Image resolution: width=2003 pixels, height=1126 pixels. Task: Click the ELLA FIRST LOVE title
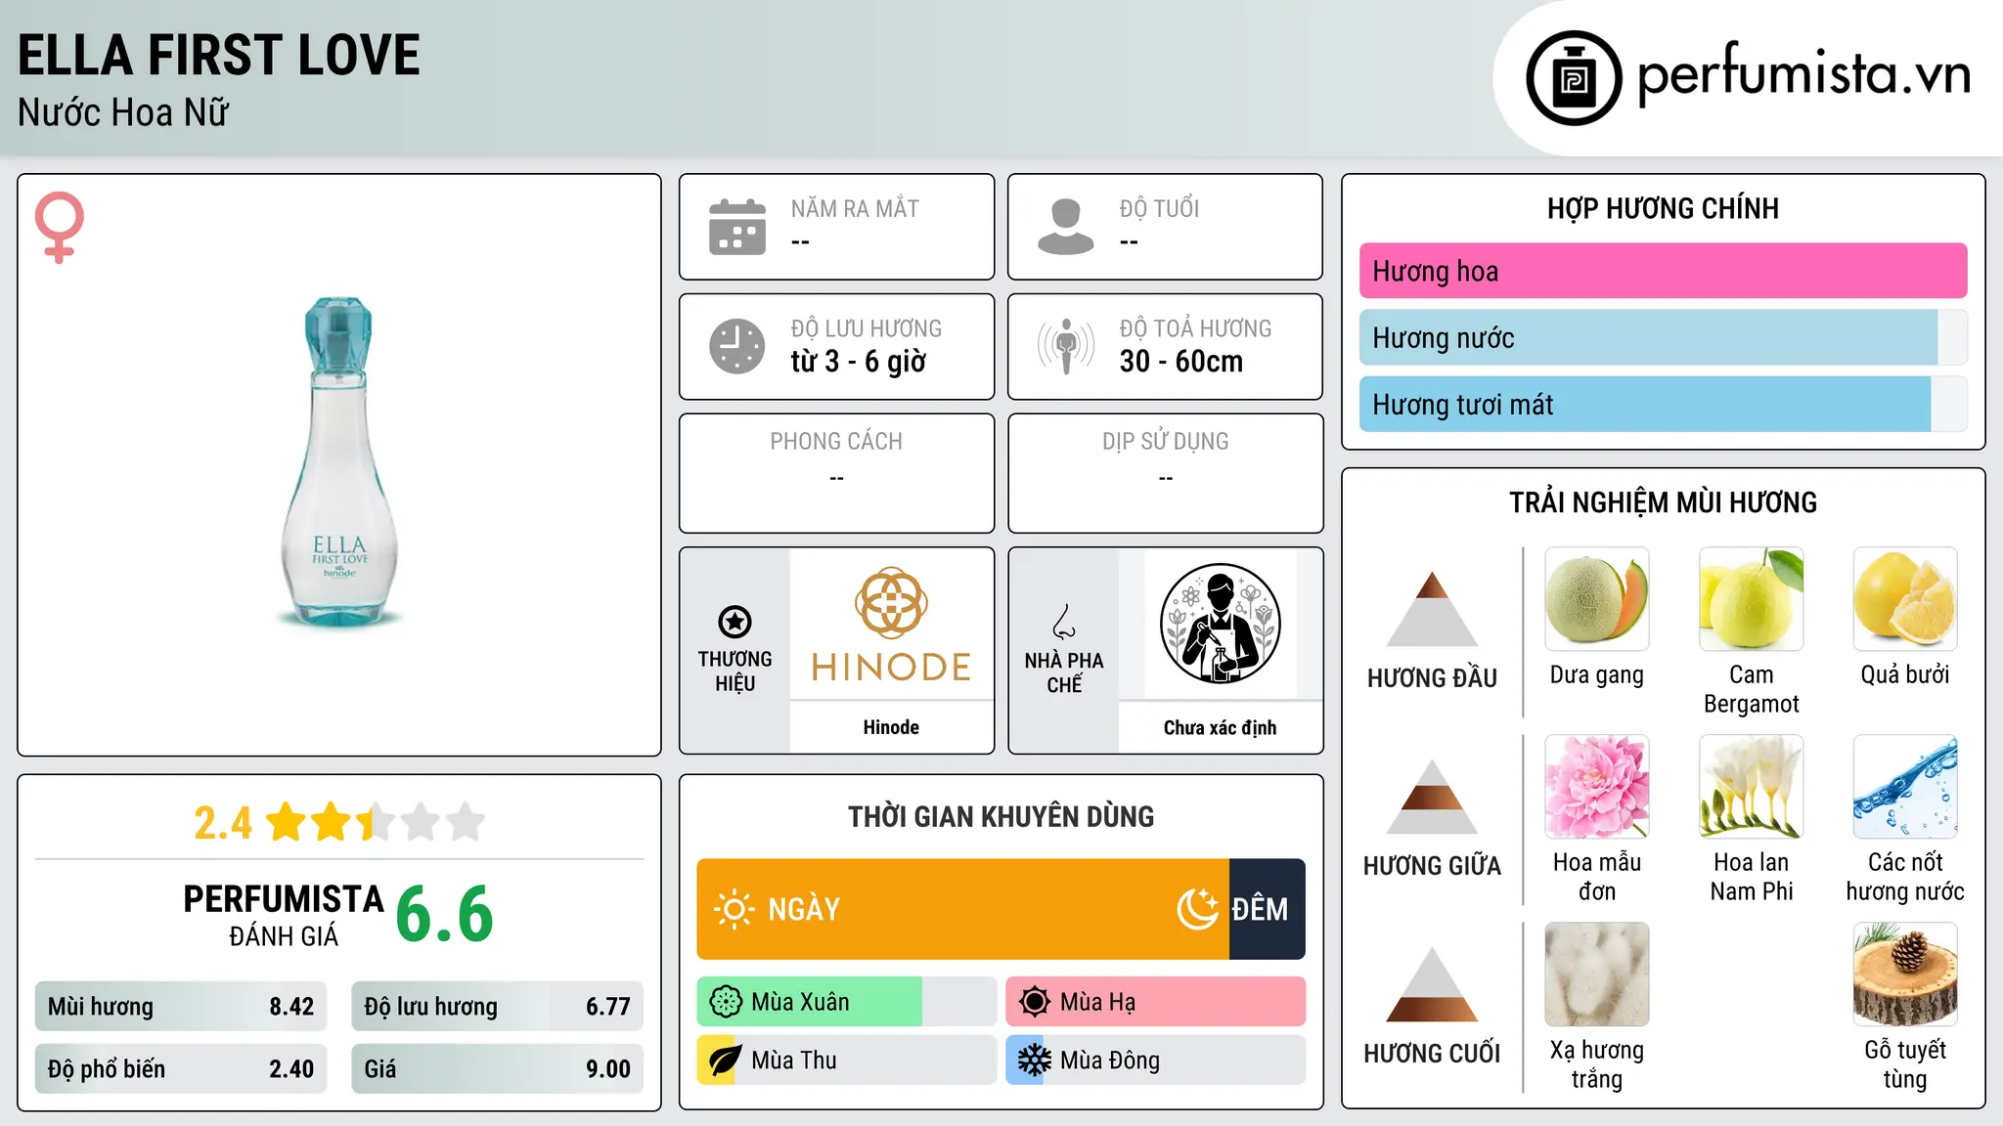(x=219, y=55)
